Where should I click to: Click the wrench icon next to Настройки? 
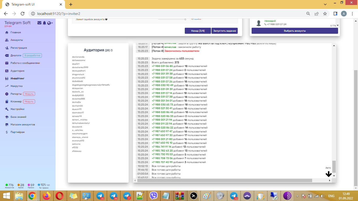(x=7, y=109)
